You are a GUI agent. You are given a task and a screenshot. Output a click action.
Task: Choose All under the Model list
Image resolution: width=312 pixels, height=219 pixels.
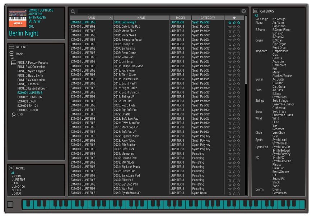(x=13, y=173)
